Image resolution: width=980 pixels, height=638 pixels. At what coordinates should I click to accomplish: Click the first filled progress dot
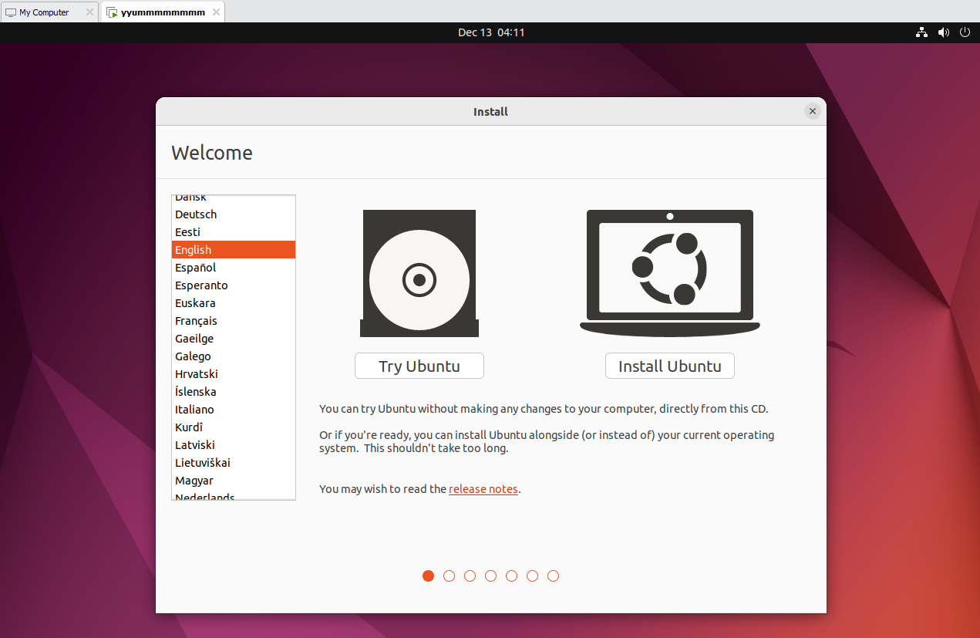429,576
